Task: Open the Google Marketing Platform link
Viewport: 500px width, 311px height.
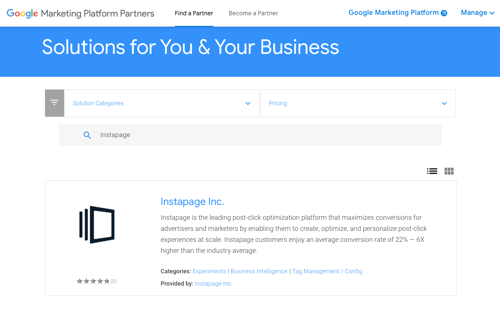Action: [x=393, y=13]
